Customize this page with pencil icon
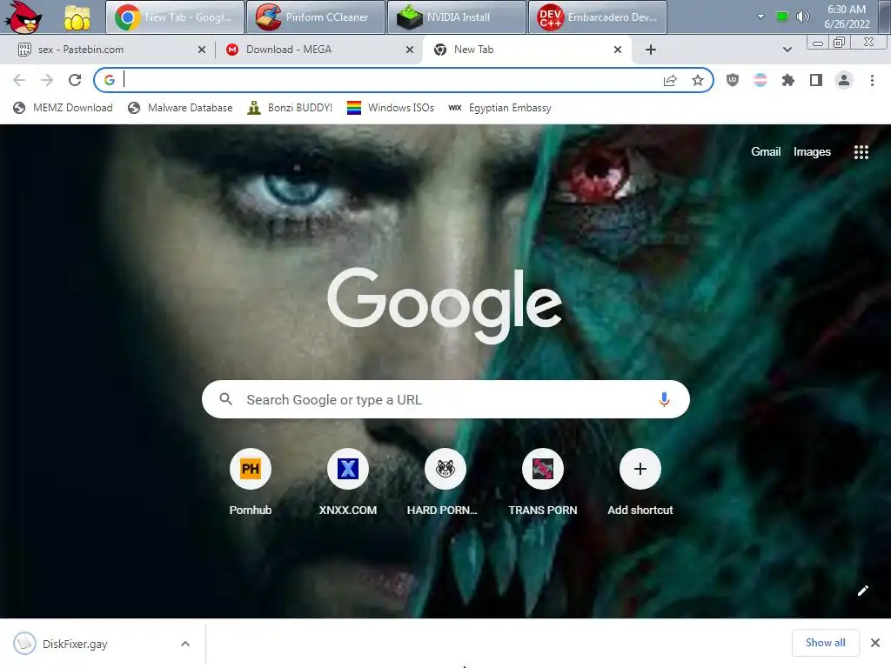 pos(862,591)
